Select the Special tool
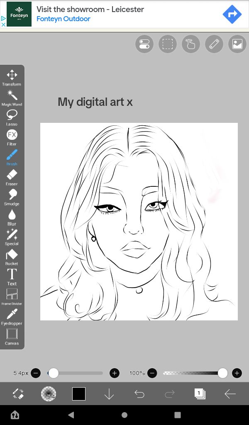The image size is (249, 425). tap(12, 237)
